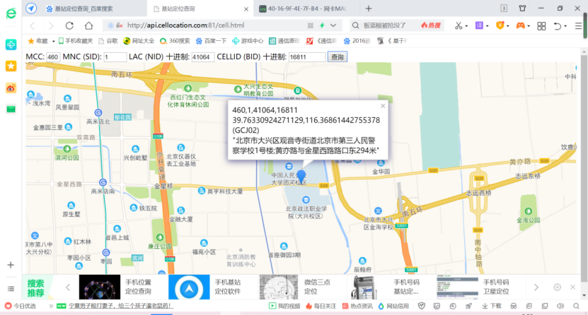This screenshot has height=315, width=588.
Task: Click the green lightning speed-mode icon
Action: pyautogui.click(x=322, y=25)
